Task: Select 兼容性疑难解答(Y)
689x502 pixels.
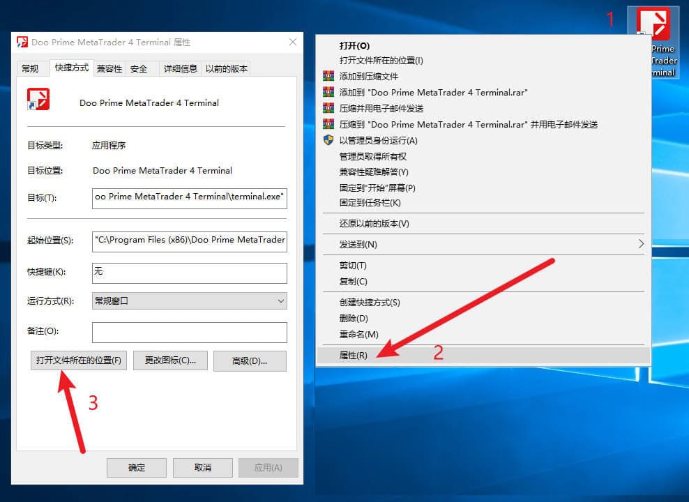Action: tap(483, 172)
